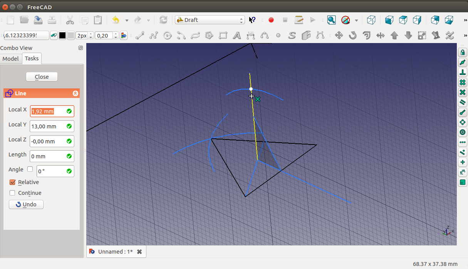Click the What's This help icon
Screen dimensions: 468x269
[252, 20]
